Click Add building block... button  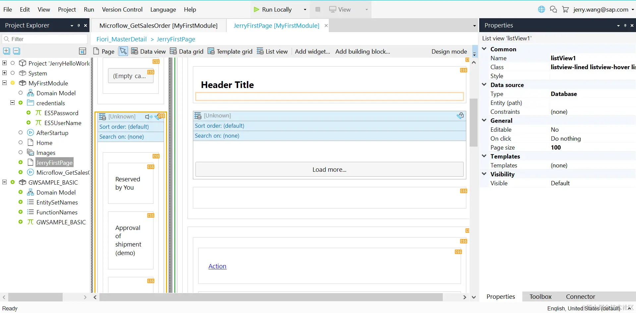(x=363, y=51)
